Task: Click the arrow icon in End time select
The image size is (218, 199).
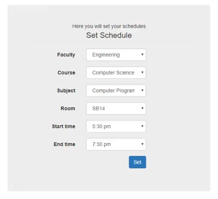Action: tap(142, 144)
